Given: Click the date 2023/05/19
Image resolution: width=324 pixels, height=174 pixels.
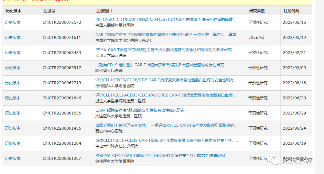Looking at the screenshot, I should pyautogui.click(x=294, y=38).
